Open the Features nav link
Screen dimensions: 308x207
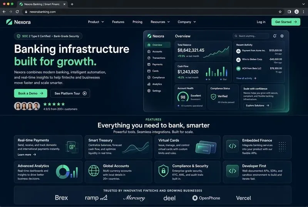coord(118,22)
